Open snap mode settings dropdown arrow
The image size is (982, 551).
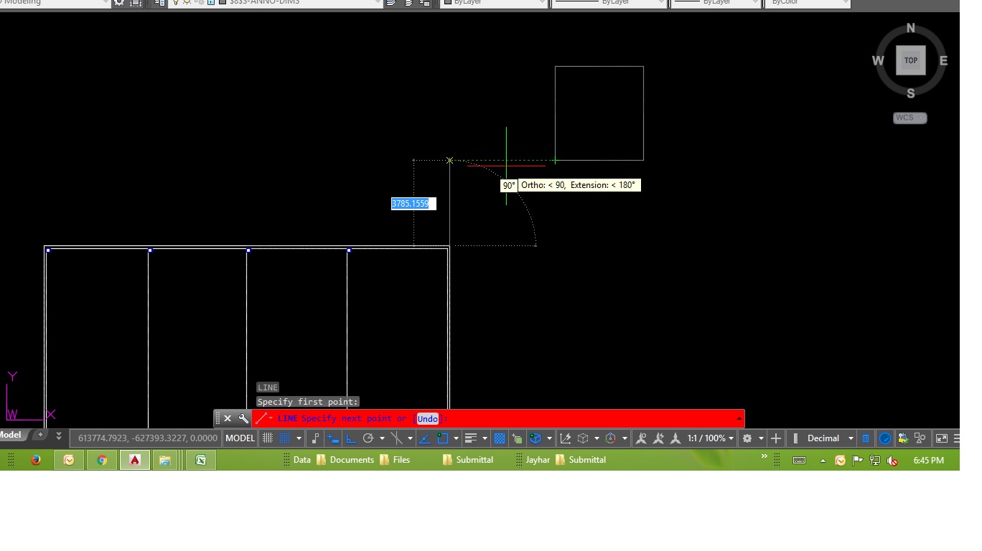coord(299,438)
